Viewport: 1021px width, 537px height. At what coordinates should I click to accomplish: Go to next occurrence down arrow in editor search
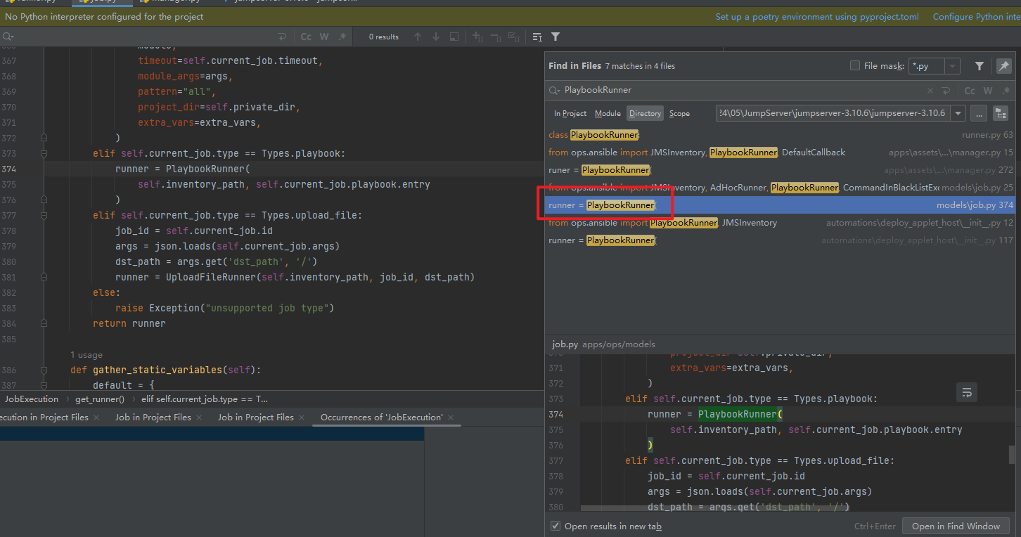pyautogui.click(x=436, y=37)
